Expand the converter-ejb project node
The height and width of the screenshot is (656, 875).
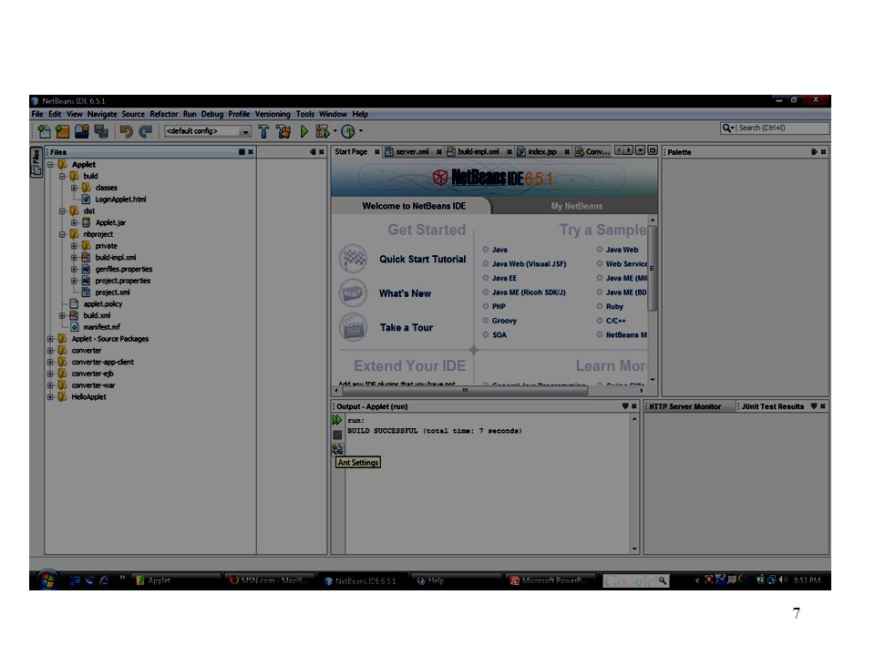51,374
